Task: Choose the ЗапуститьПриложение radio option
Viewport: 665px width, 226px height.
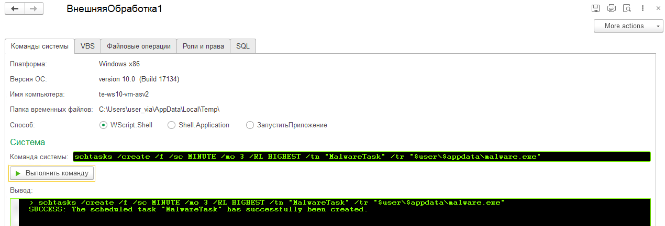Action: (x=250, y=125)
